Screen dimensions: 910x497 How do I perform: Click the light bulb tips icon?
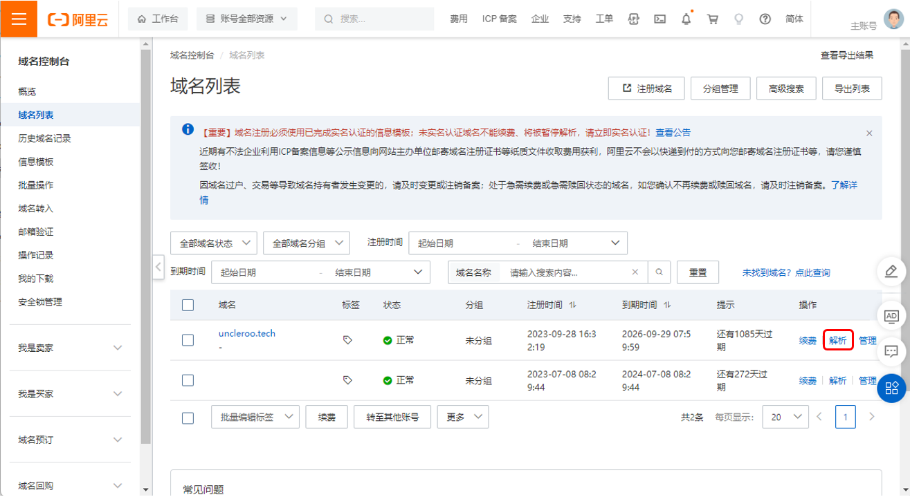click(738, 19)
